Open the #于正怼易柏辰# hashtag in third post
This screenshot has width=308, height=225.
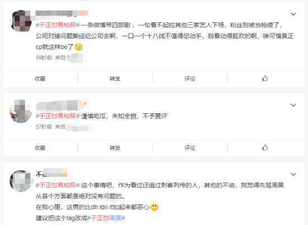coord(58,185)
